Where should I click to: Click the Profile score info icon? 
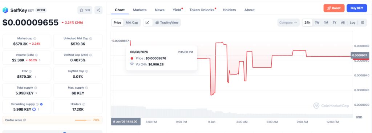25,120
